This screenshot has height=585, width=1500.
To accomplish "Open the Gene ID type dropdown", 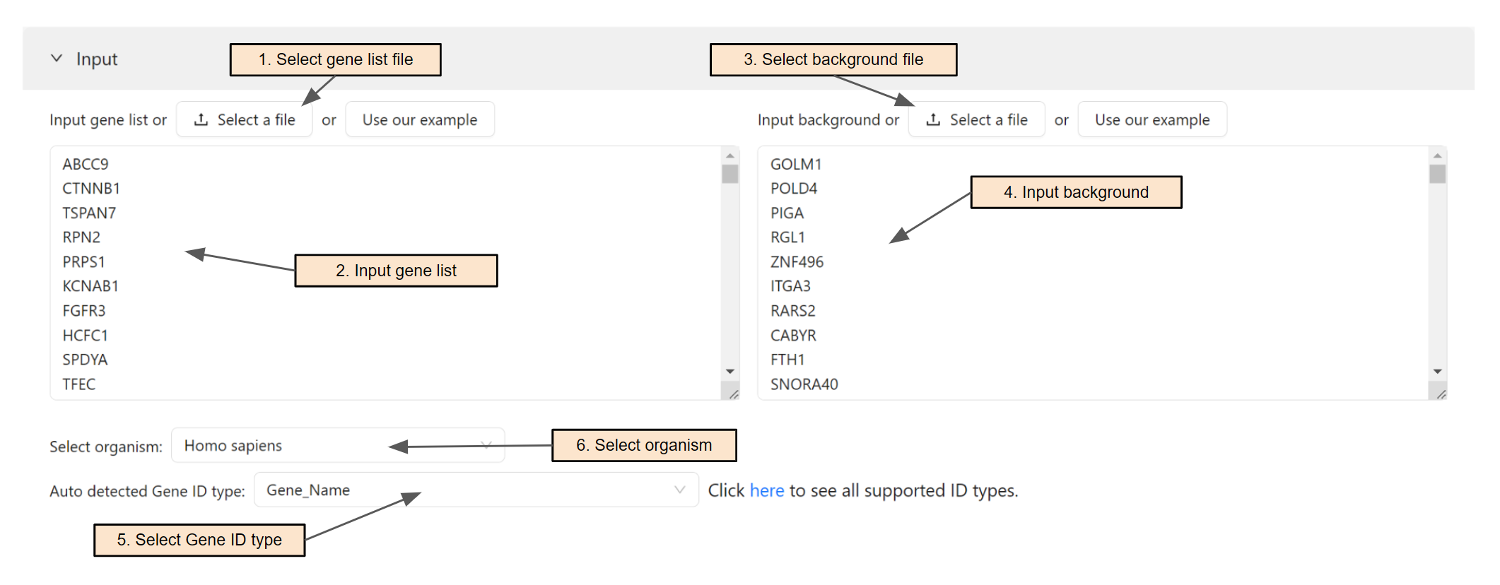I will pyautogui.click(x=475, y=490).
